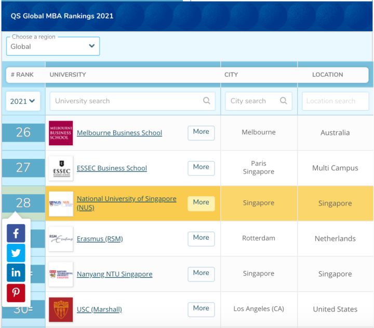Click the City search magnifier icon
The height and width of the screenshot is (328, 374).
pyautogui.click(x=284, y=101)
